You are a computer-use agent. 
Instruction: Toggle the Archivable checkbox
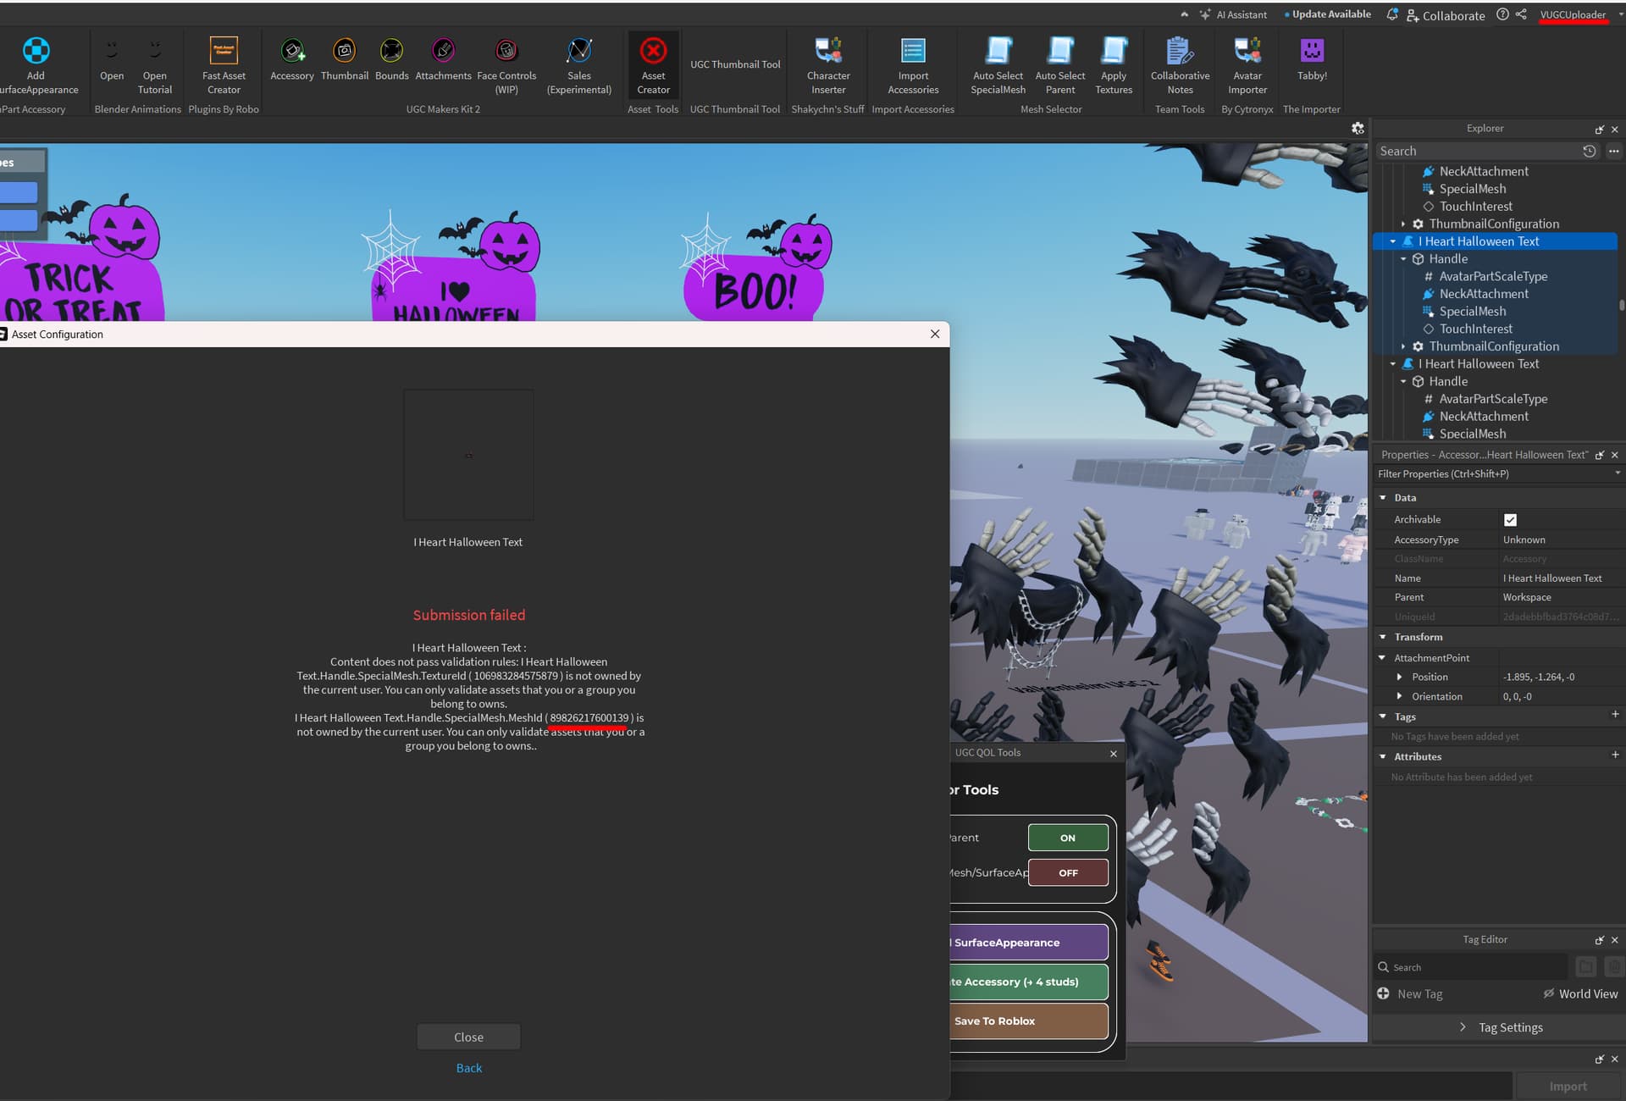point(1510,520)
